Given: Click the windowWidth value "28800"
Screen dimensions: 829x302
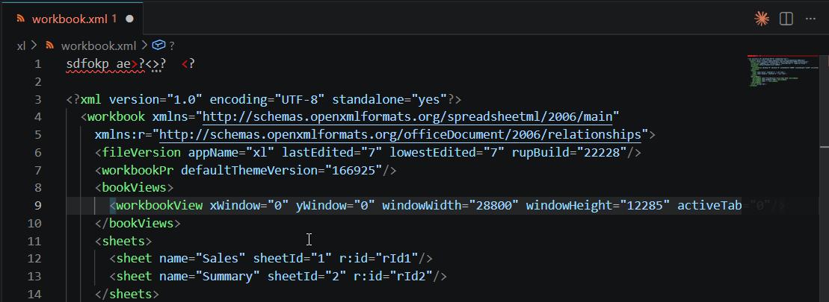Looking at the screenshot, I should 494,205.
